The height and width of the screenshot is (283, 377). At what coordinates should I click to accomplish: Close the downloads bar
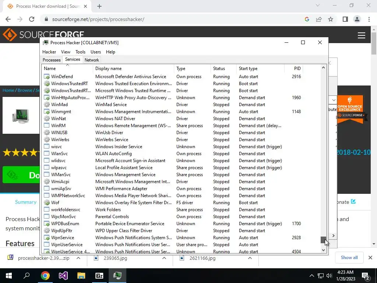click(x=370, y=258)
